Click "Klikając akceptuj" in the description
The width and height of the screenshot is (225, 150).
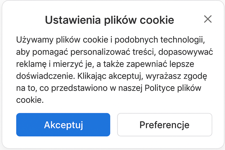[110, 76]
